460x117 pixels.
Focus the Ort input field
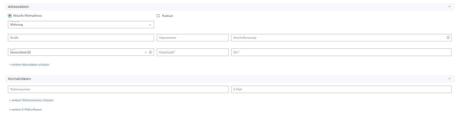341,52
